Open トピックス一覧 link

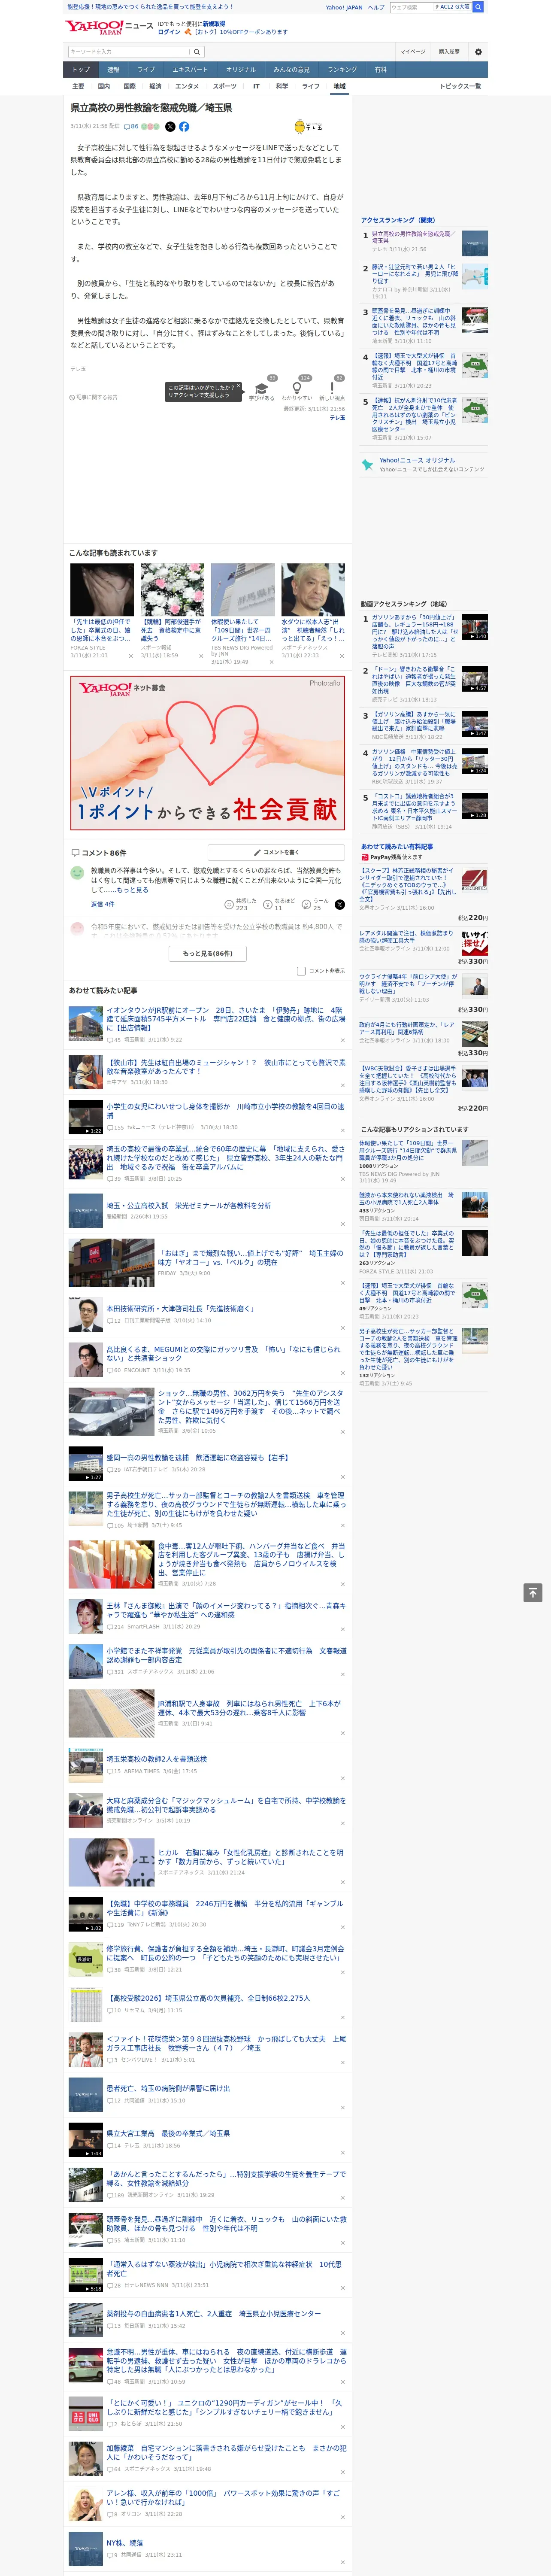[460, 86]
